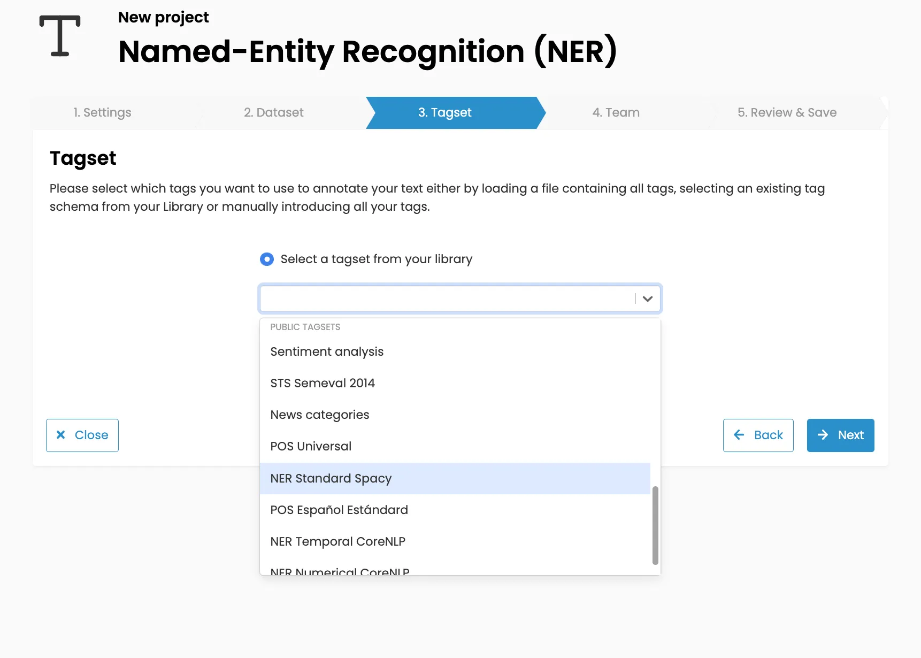Click the right arrow icon on Next
Screen dimensions: 921x658
coord(823,435)
